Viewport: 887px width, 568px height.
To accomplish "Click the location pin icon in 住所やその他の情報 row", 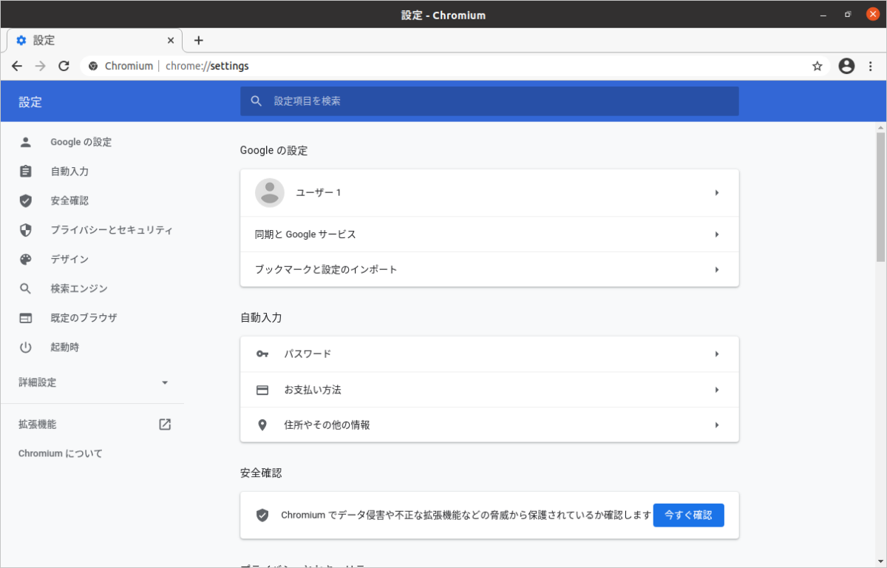I will point(262,425).
